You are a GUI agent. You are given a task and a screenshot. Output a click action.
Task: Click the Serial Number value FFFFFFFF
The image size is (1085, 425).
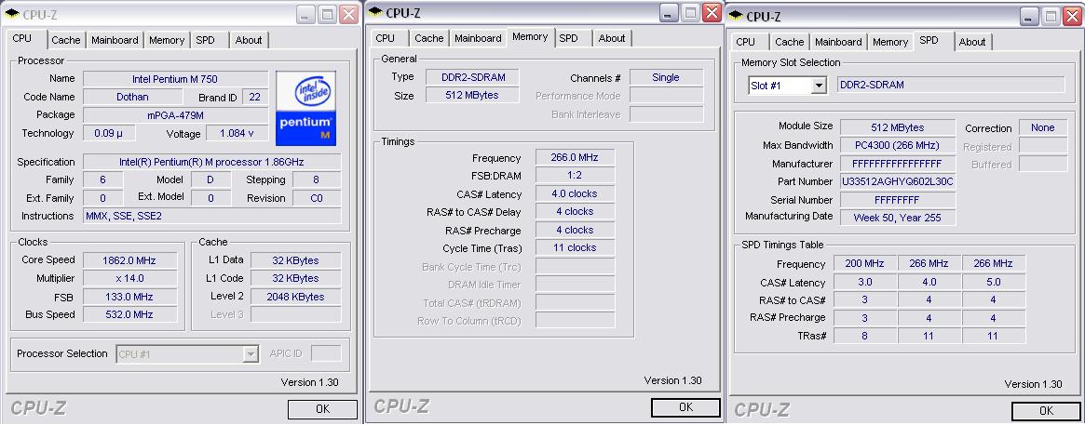pos(898,199)
